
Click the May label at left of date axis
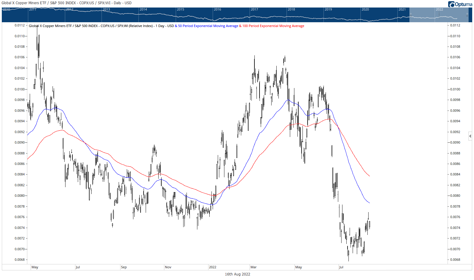point(35,267)
